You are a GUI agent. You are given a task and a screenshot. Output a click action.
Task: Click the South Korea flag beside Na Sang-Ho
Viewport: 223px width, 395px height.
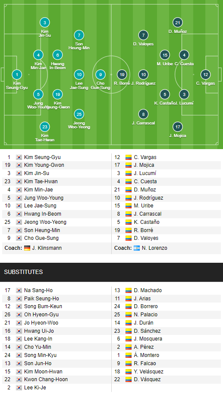click(19, 290)
